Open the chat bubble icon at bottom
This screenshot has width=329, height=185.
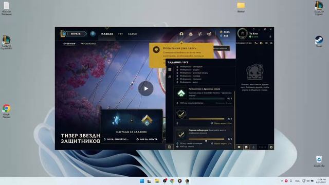click(239, 147)
